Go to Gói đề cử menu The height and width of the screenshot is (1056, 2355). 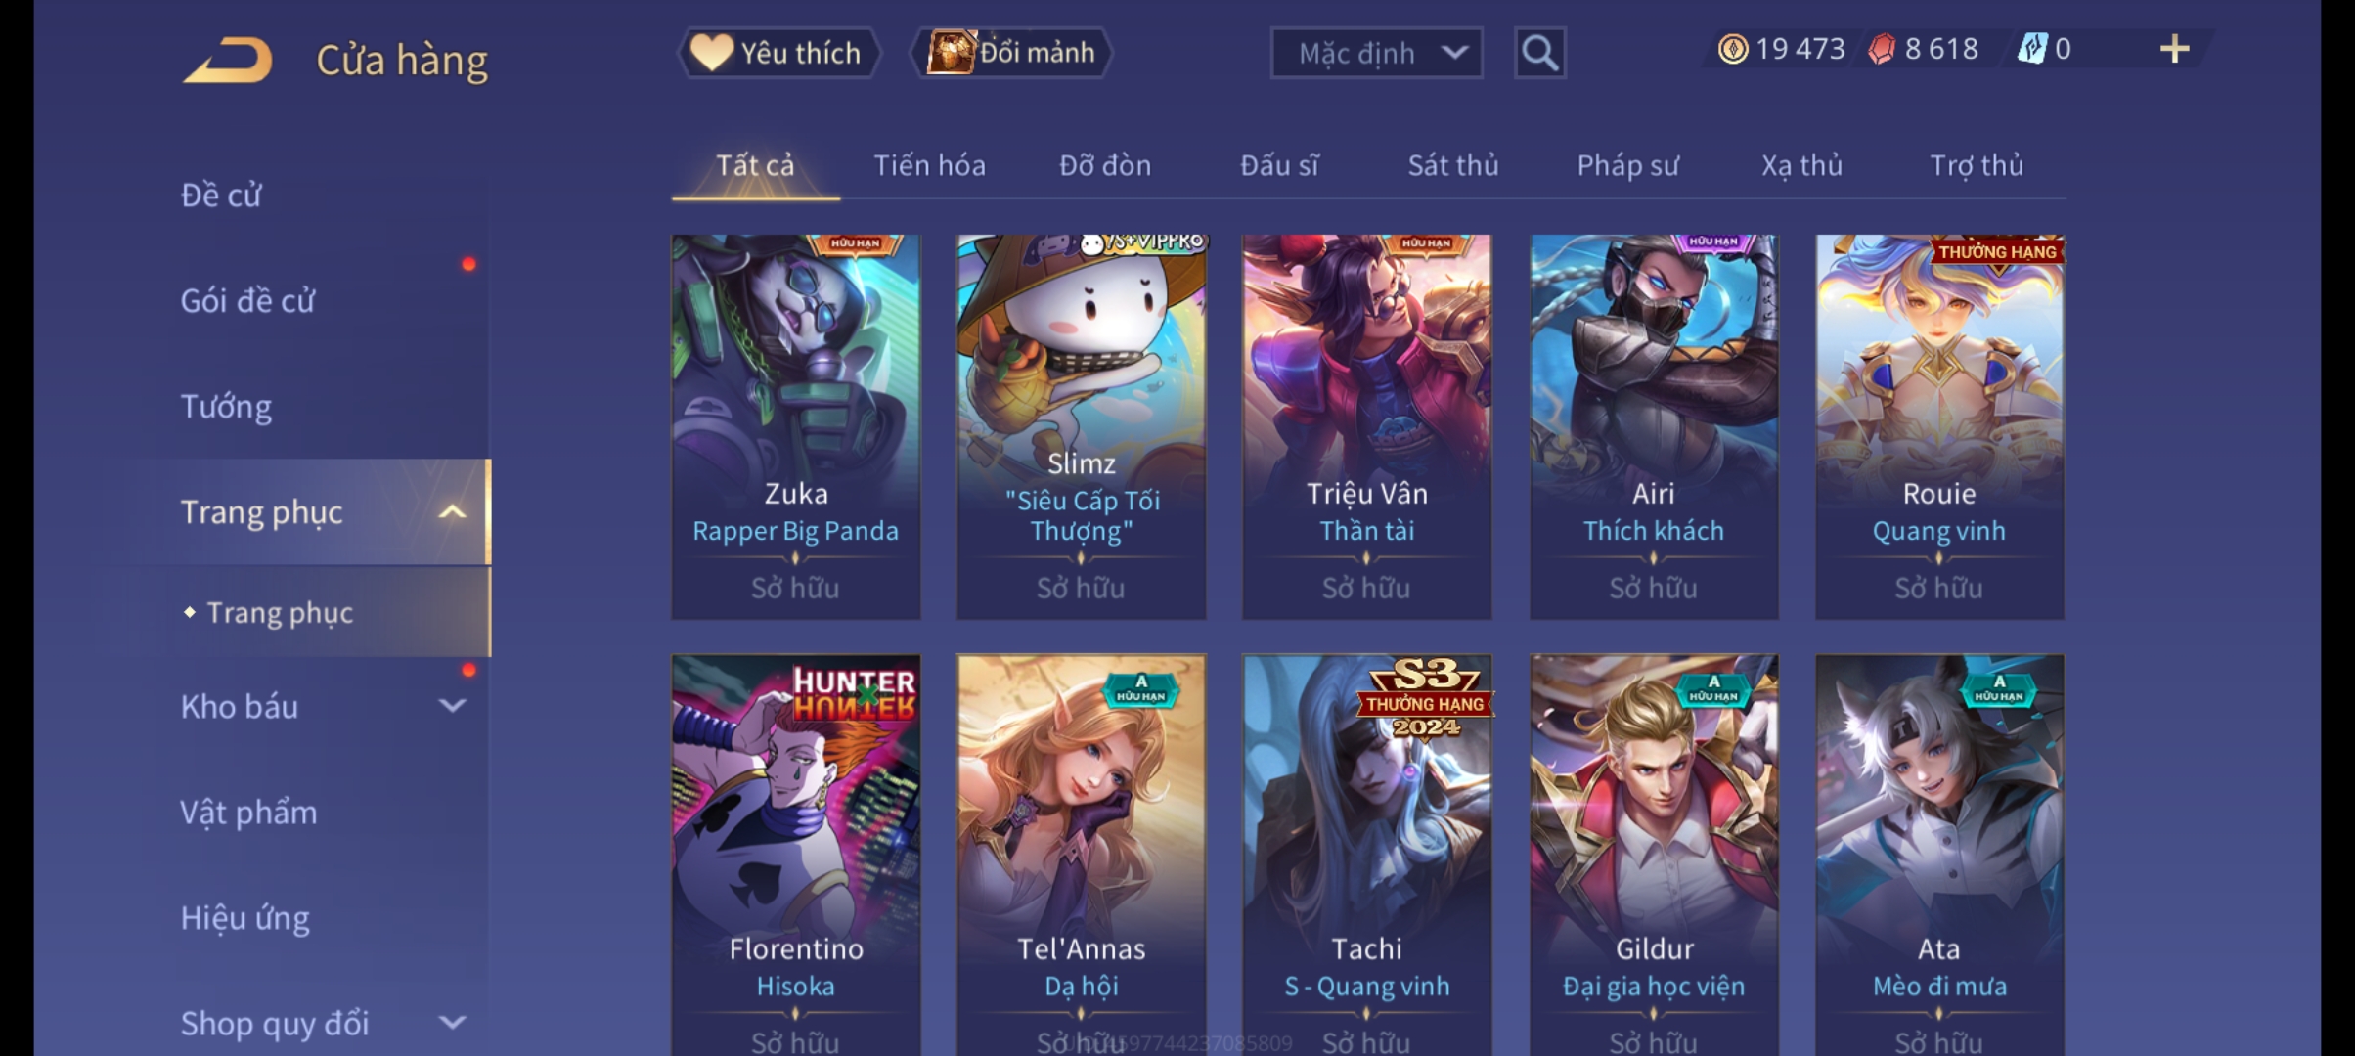[247, 300]
